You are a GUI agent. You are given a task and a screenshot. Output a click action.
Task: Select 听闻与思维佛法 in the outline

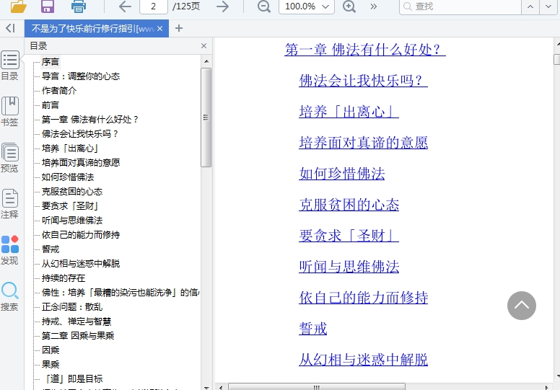click(72, 221)
